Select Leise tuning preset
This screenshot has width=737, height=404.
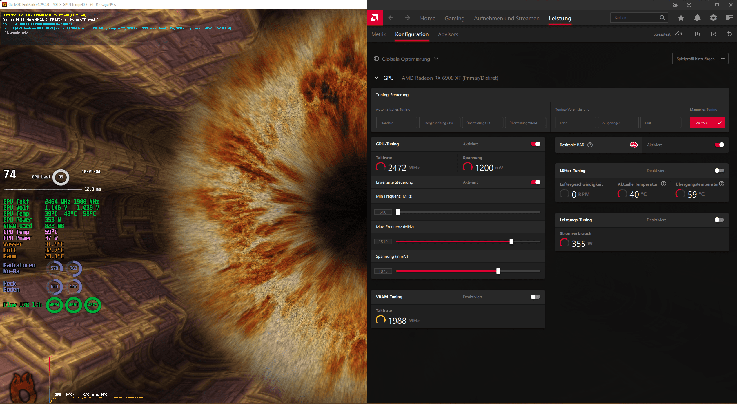576,123
